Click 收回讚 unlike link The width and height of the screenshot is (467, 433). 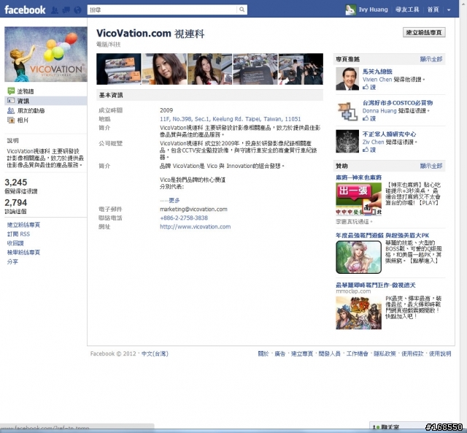[x=15, y=243]
